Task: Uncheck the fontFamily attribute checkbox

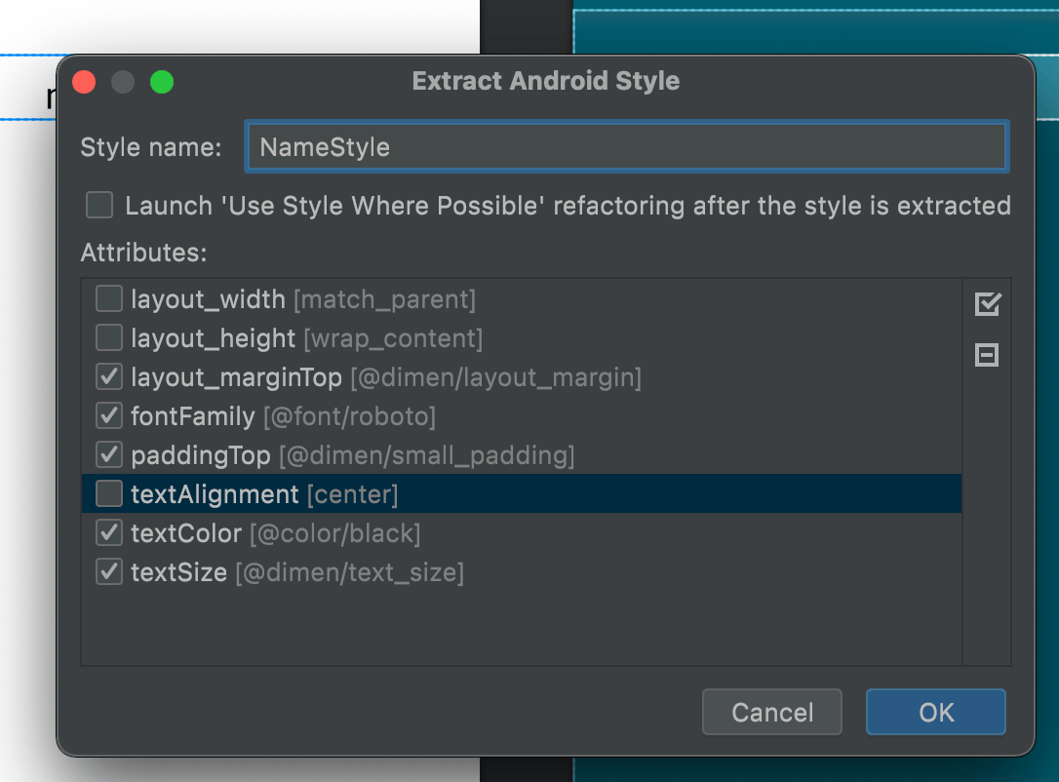Action: coord(109,416)
